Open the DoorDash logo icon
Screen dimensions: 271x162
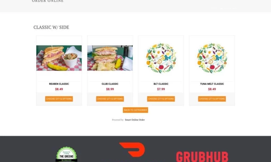click(x=132, y=150)
